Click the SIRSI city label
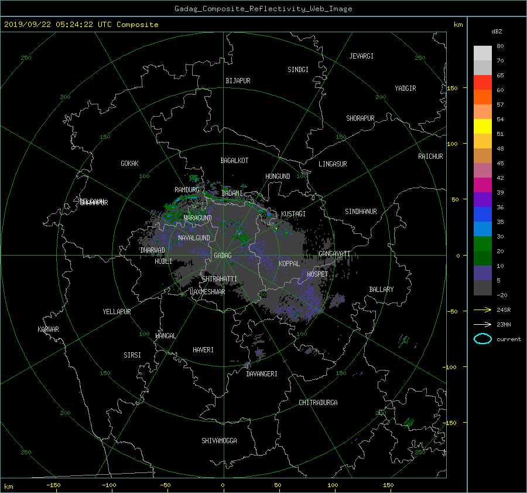 pyautogui.click(x=132, y=355)
